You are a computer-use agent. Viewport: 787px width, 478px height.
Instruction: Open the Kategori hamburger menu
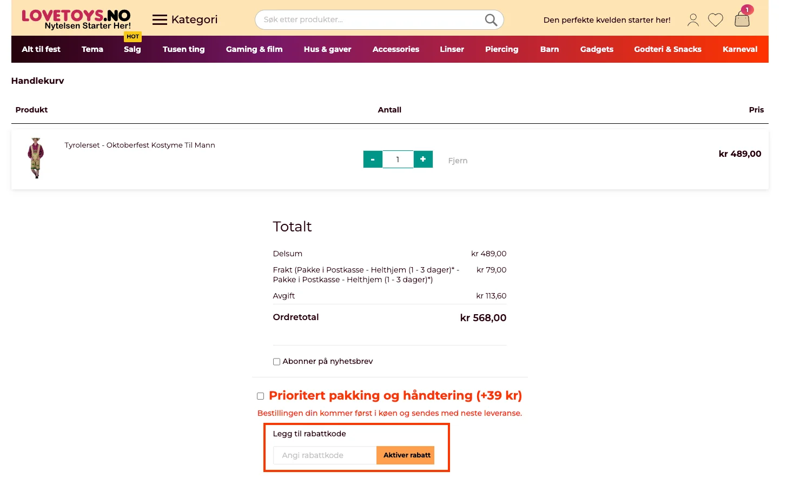click(x=160, y=20)
